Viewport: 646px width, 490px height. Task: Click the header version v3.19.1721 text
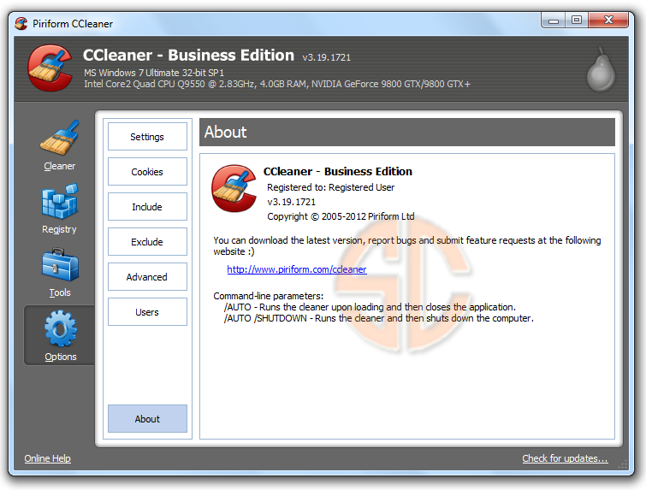click(326, 57)
